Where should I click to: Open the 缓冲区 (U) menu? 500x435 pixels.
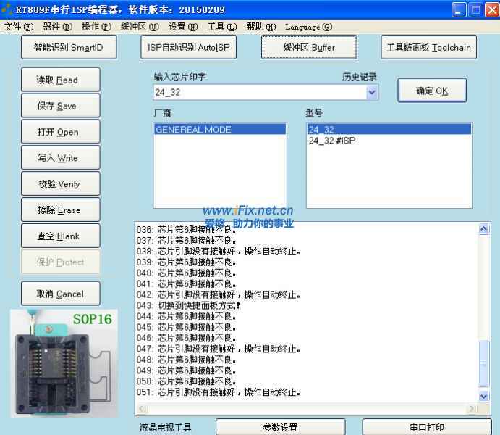(140, 27)
